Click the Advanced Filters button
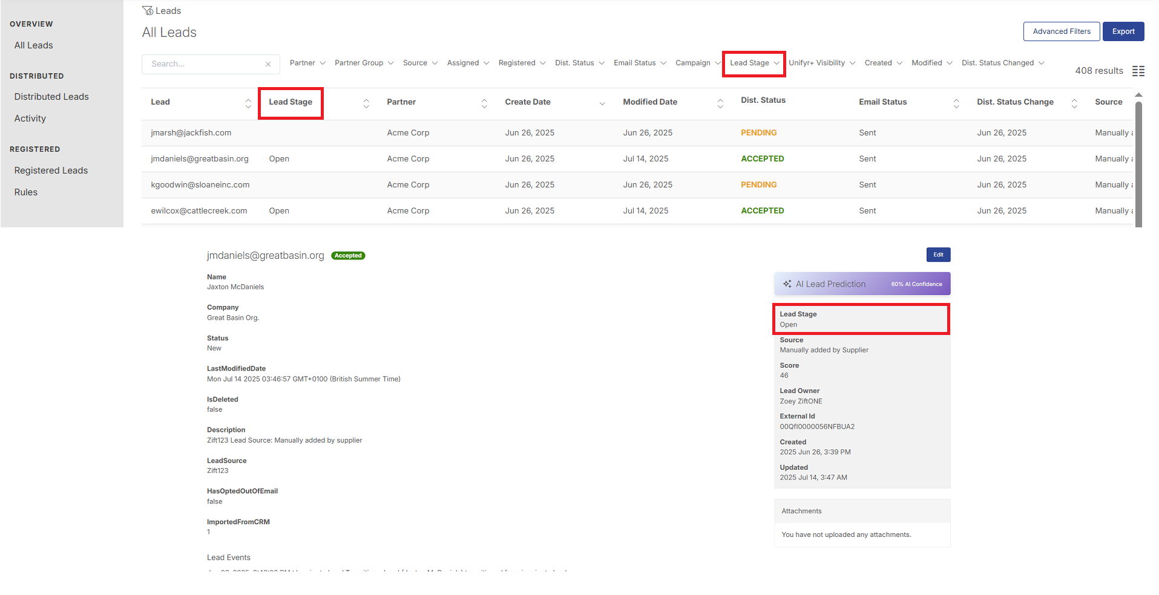The width and height of the screenshot is (1159, 595). [1062, 31]
